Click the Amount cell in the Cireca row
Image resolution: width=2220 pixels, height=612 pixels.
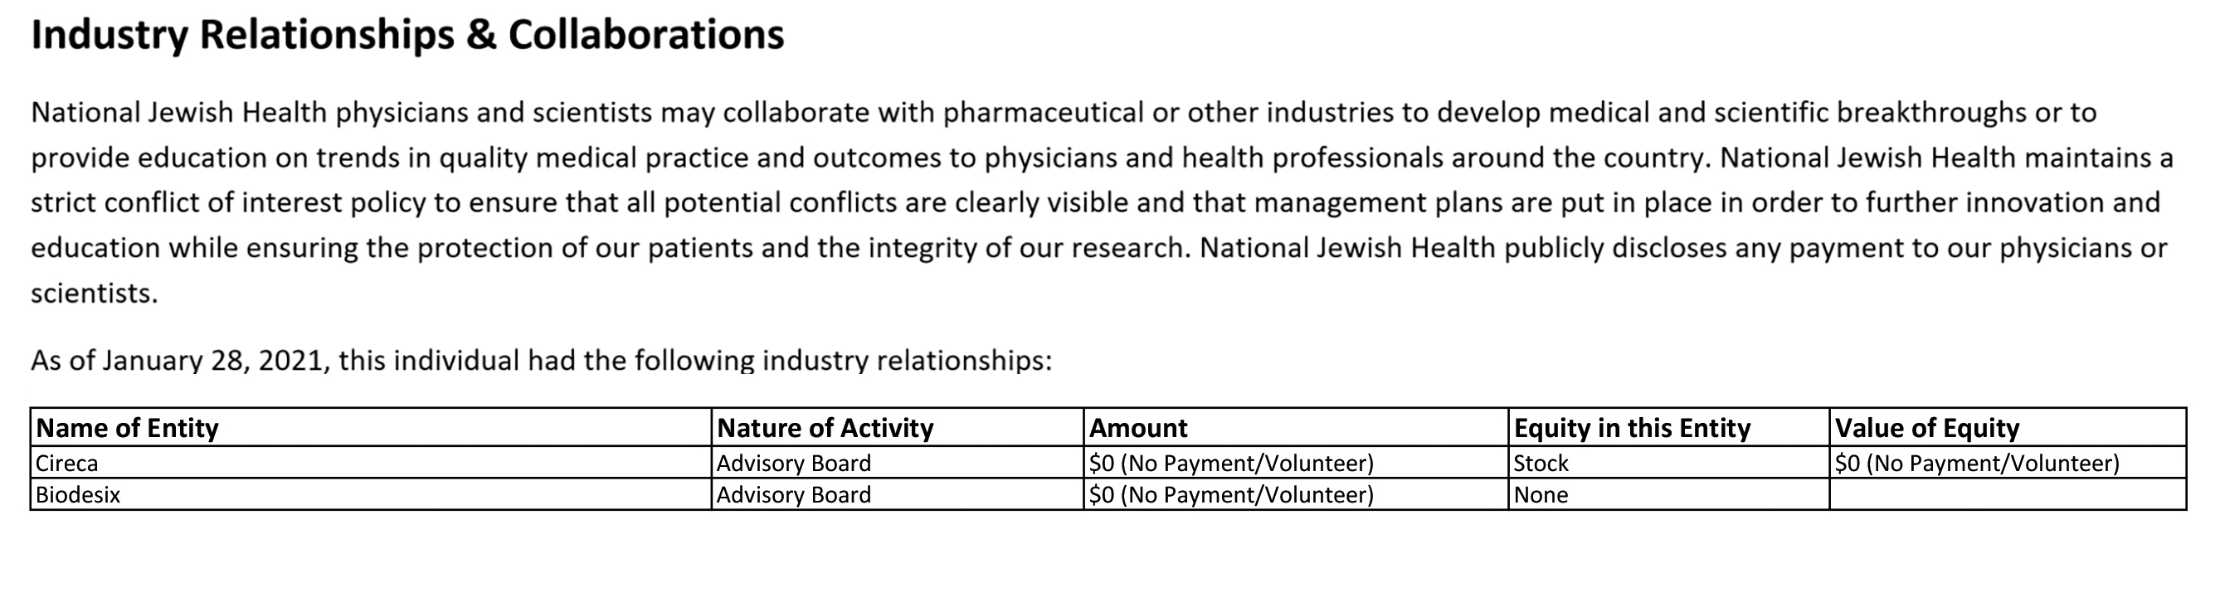1230,464
